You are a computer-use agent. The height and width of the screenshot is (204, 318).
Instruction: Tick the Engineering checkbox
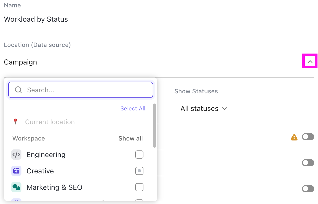pos(139,155)
